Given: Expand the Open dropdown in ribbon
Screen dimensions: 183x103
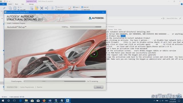Looking at the screenshot, I should [76, 7].
